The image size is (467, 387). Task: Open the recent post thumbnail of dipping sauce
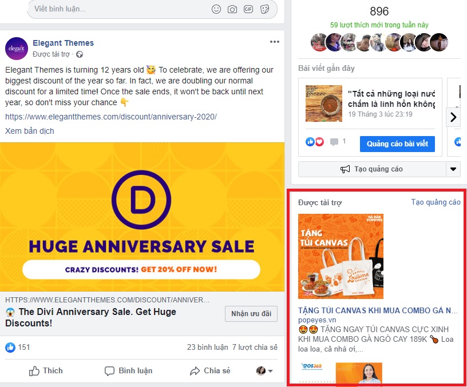pos(324,103)
